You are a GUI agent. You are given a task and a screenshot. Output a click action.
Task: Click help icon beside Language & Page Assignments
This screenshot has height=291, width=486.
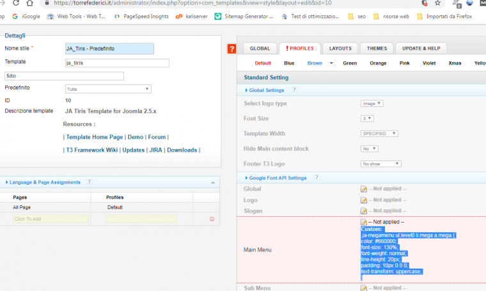[90, 182]
